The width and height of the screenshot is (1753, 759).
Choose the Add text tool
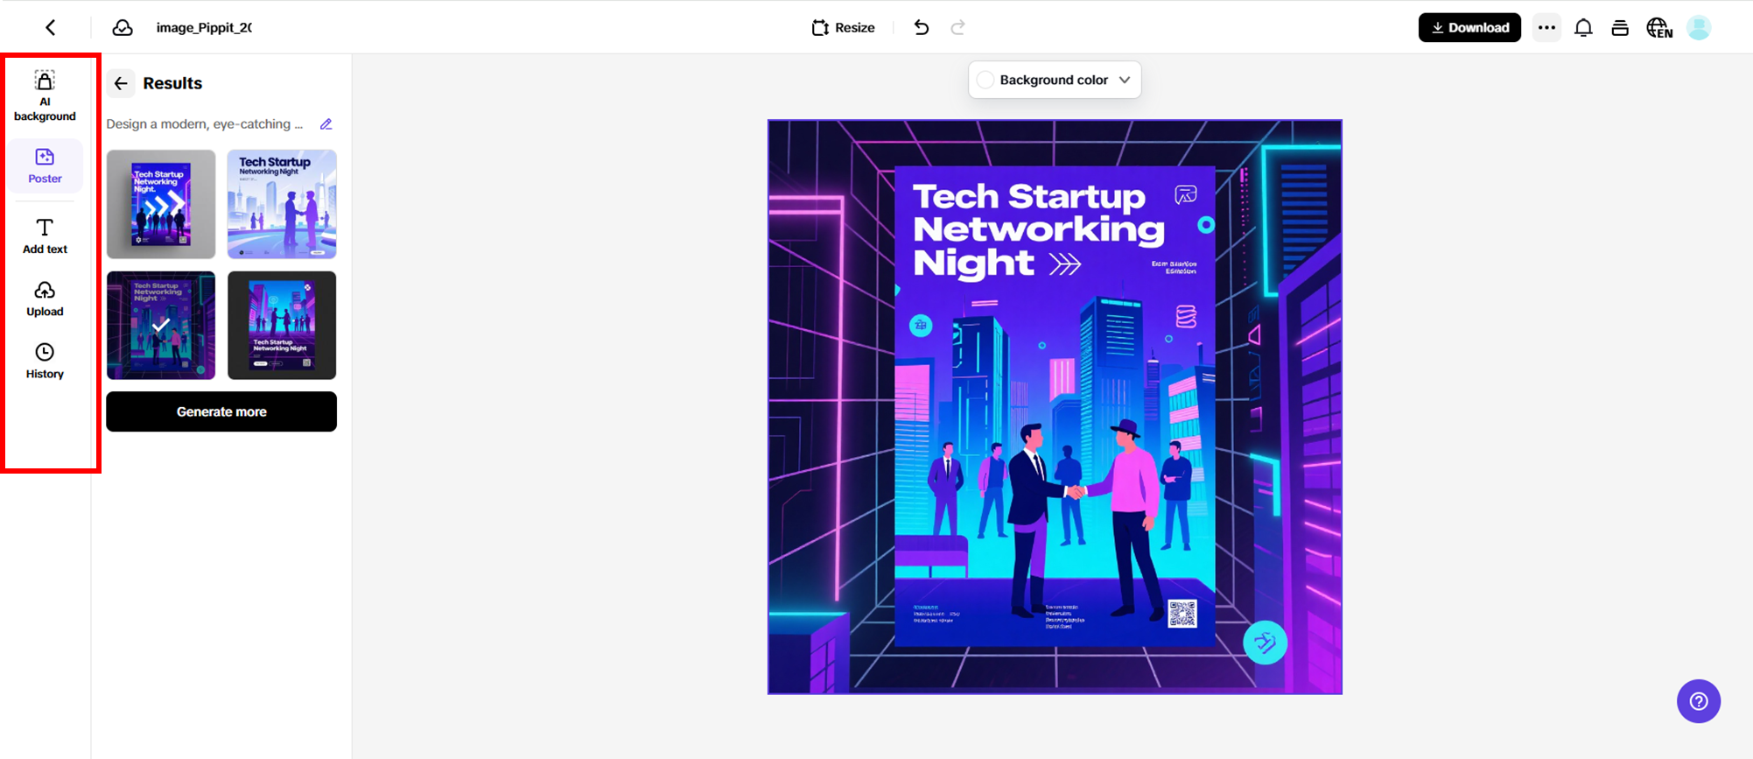[x=45, y=236]
